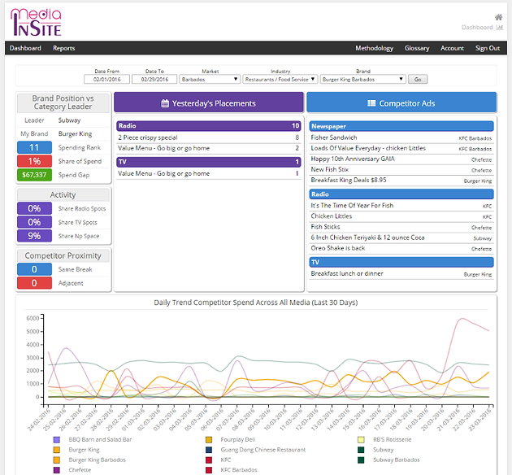Click the Dashboard breadcrumb link at top right
The image size is (512, 475).
(x=477, y=28)
